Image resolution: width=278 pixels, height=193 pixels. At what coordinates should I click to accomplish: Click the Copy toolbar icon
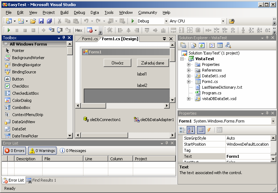[x=67, y=21]
